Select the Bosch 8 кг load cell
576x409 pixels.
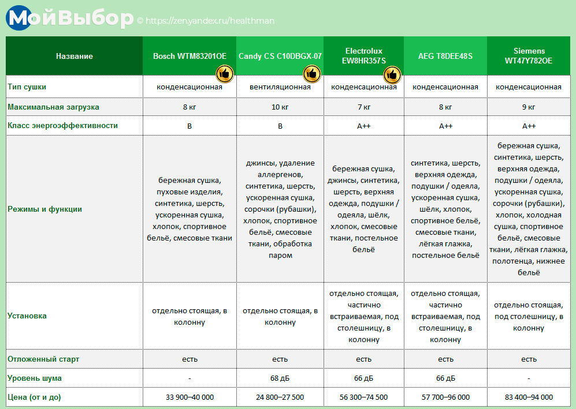[x=189, y=107]
